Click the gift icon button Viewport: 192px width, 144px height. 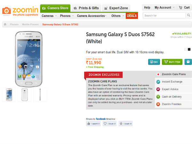[x=188, y=62]
